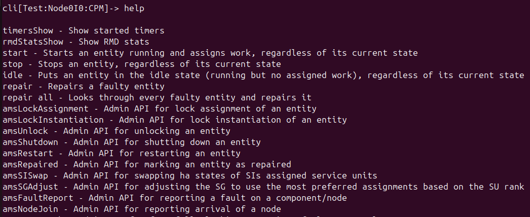The image size is (530, 217).
Task: Click the amsSISwap command name
Action: click(x=25, y=176)
